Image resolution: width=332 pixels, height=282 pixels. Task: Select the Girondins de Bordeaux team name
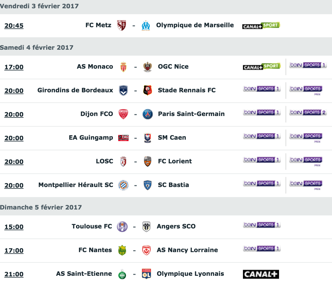point(75,90)
